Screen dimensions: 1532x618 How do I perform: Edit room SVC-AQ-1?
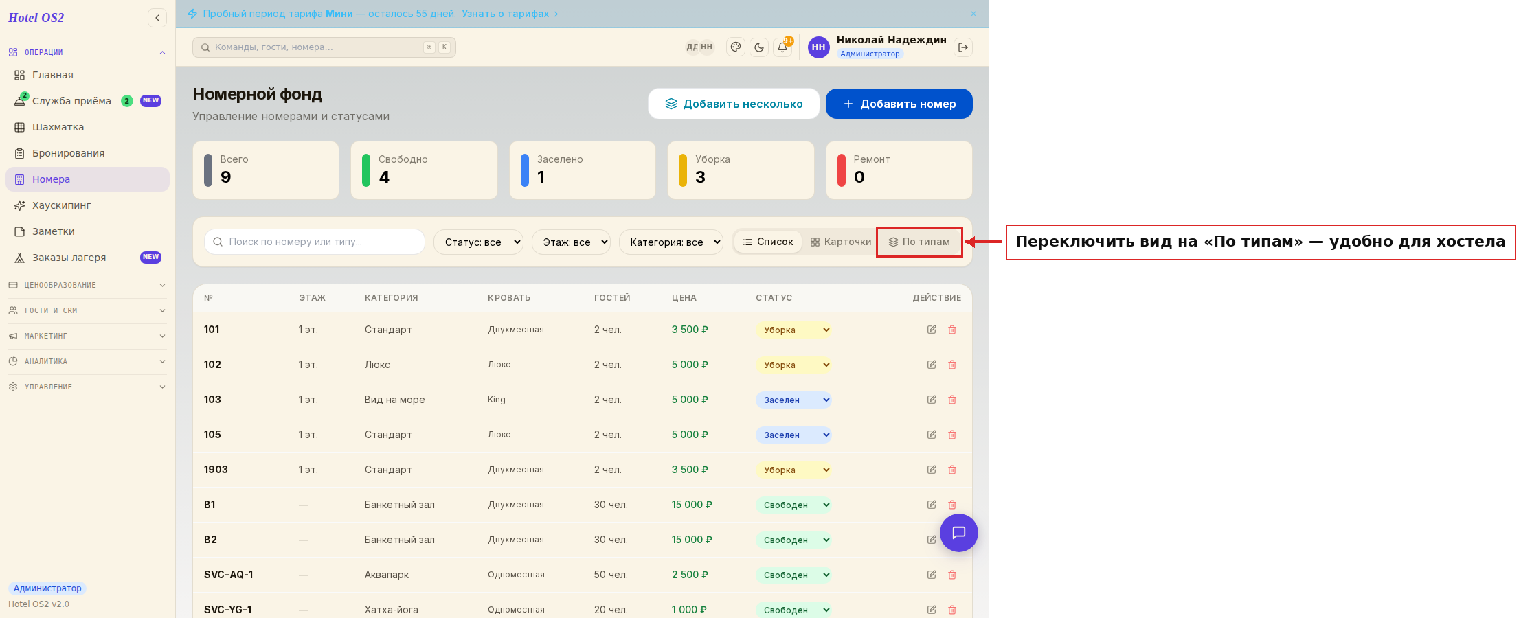coord(932,575)
